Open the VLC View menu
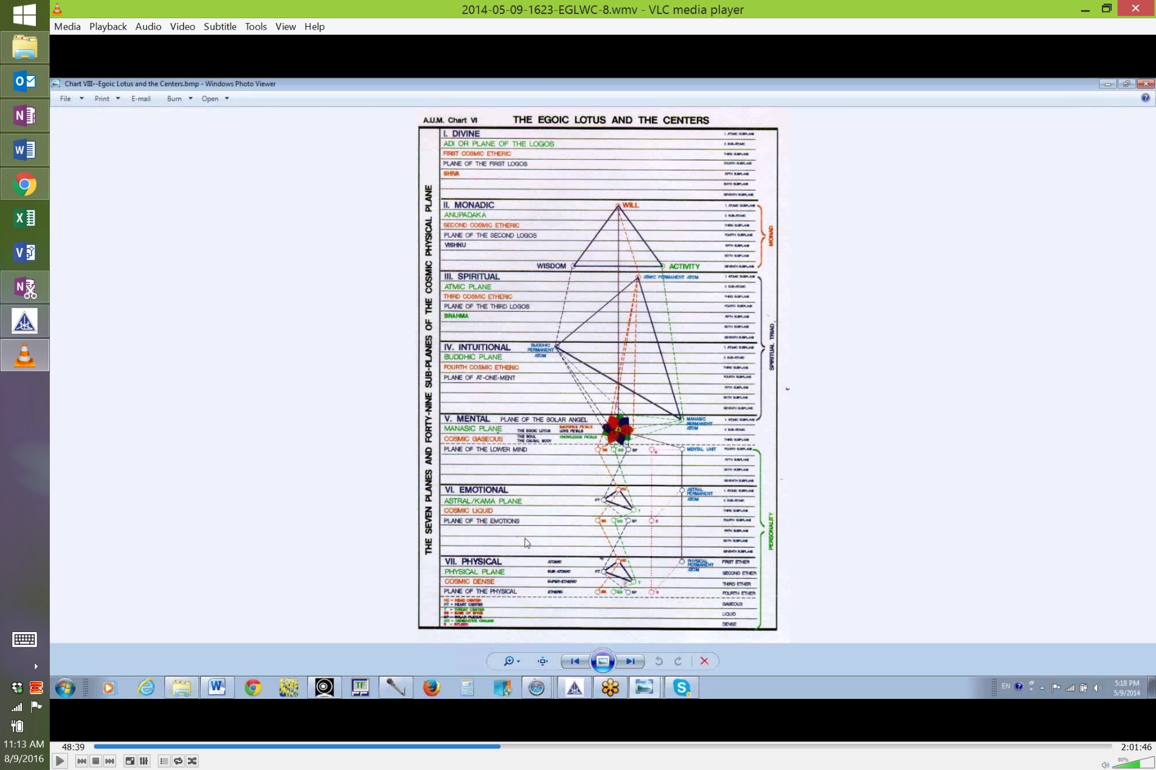1156x770 pixels. [x=285, y=26]
